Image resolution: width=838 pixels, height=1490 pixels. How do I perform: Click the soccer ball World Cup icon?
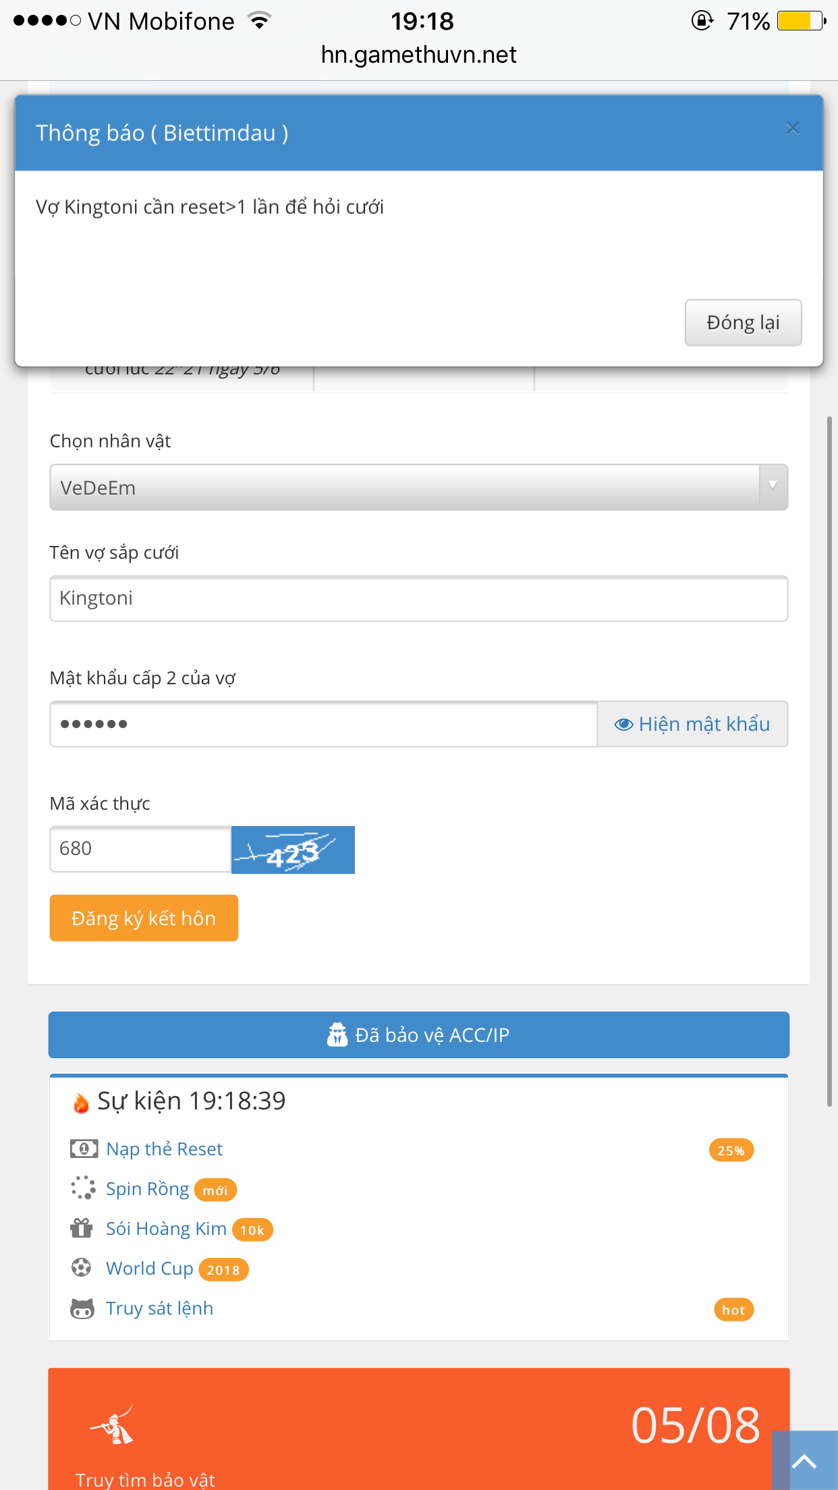82,1268
